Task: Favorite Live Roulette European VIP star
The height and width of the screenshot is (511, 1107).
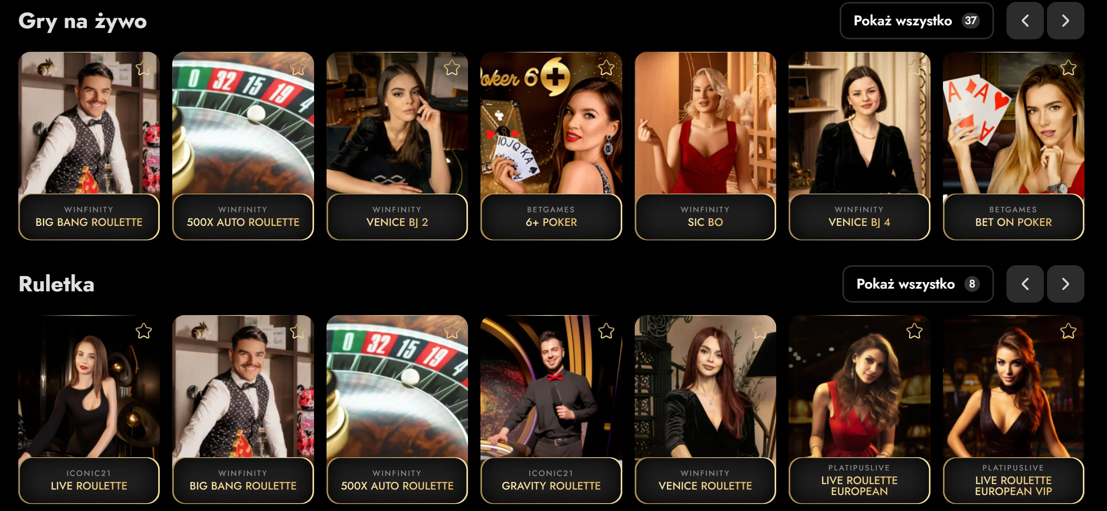Action: 1068,331
